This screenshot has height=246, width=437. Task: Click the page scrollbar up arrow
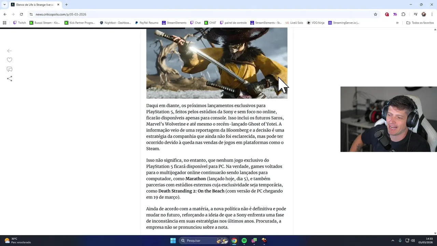(x=435, y=30)
